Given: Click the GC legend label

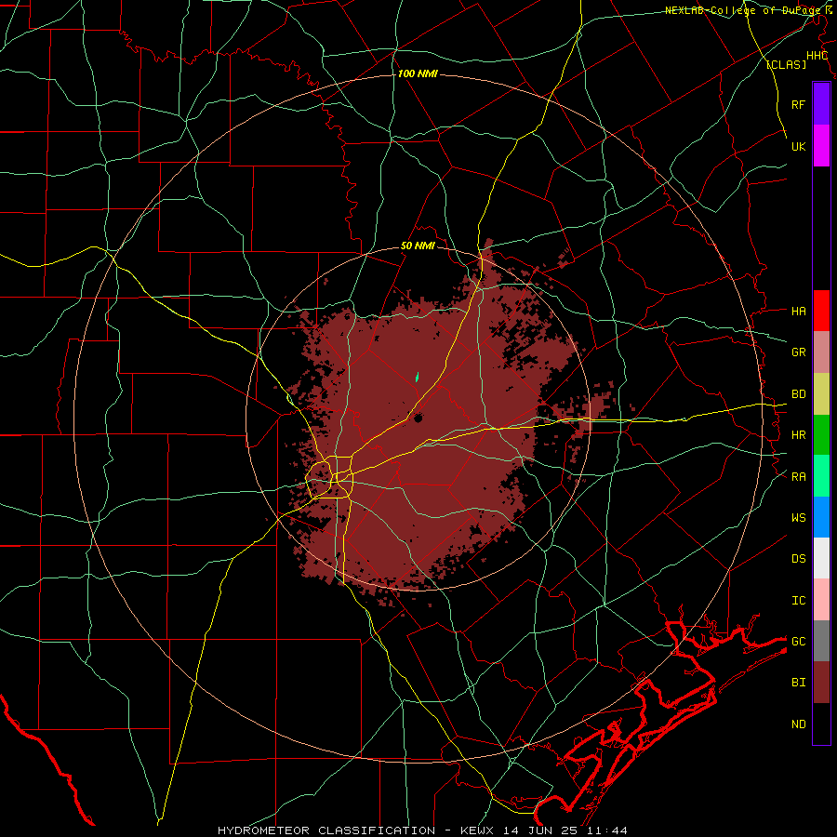Looking at the screenshot, I should (x=799, y=642).
